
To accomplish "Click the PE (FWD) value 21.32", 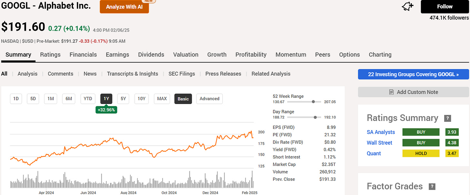I will 330,135.
